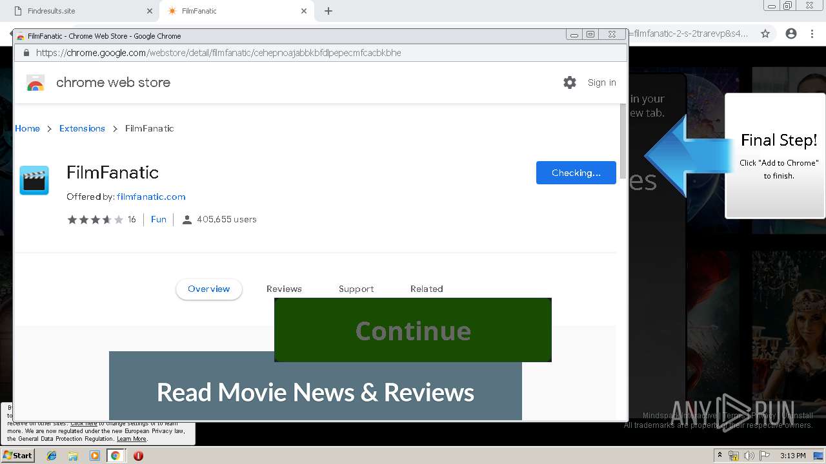Open the Chrome profile avatar icon

[x=791, y=34]
